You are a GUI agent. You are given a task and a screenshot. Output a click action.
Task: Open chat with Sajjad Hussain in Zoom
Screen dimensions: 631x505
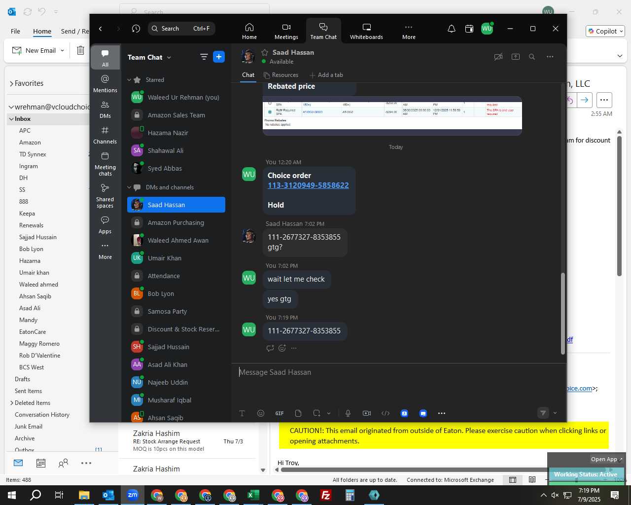(x=176, y=347)
